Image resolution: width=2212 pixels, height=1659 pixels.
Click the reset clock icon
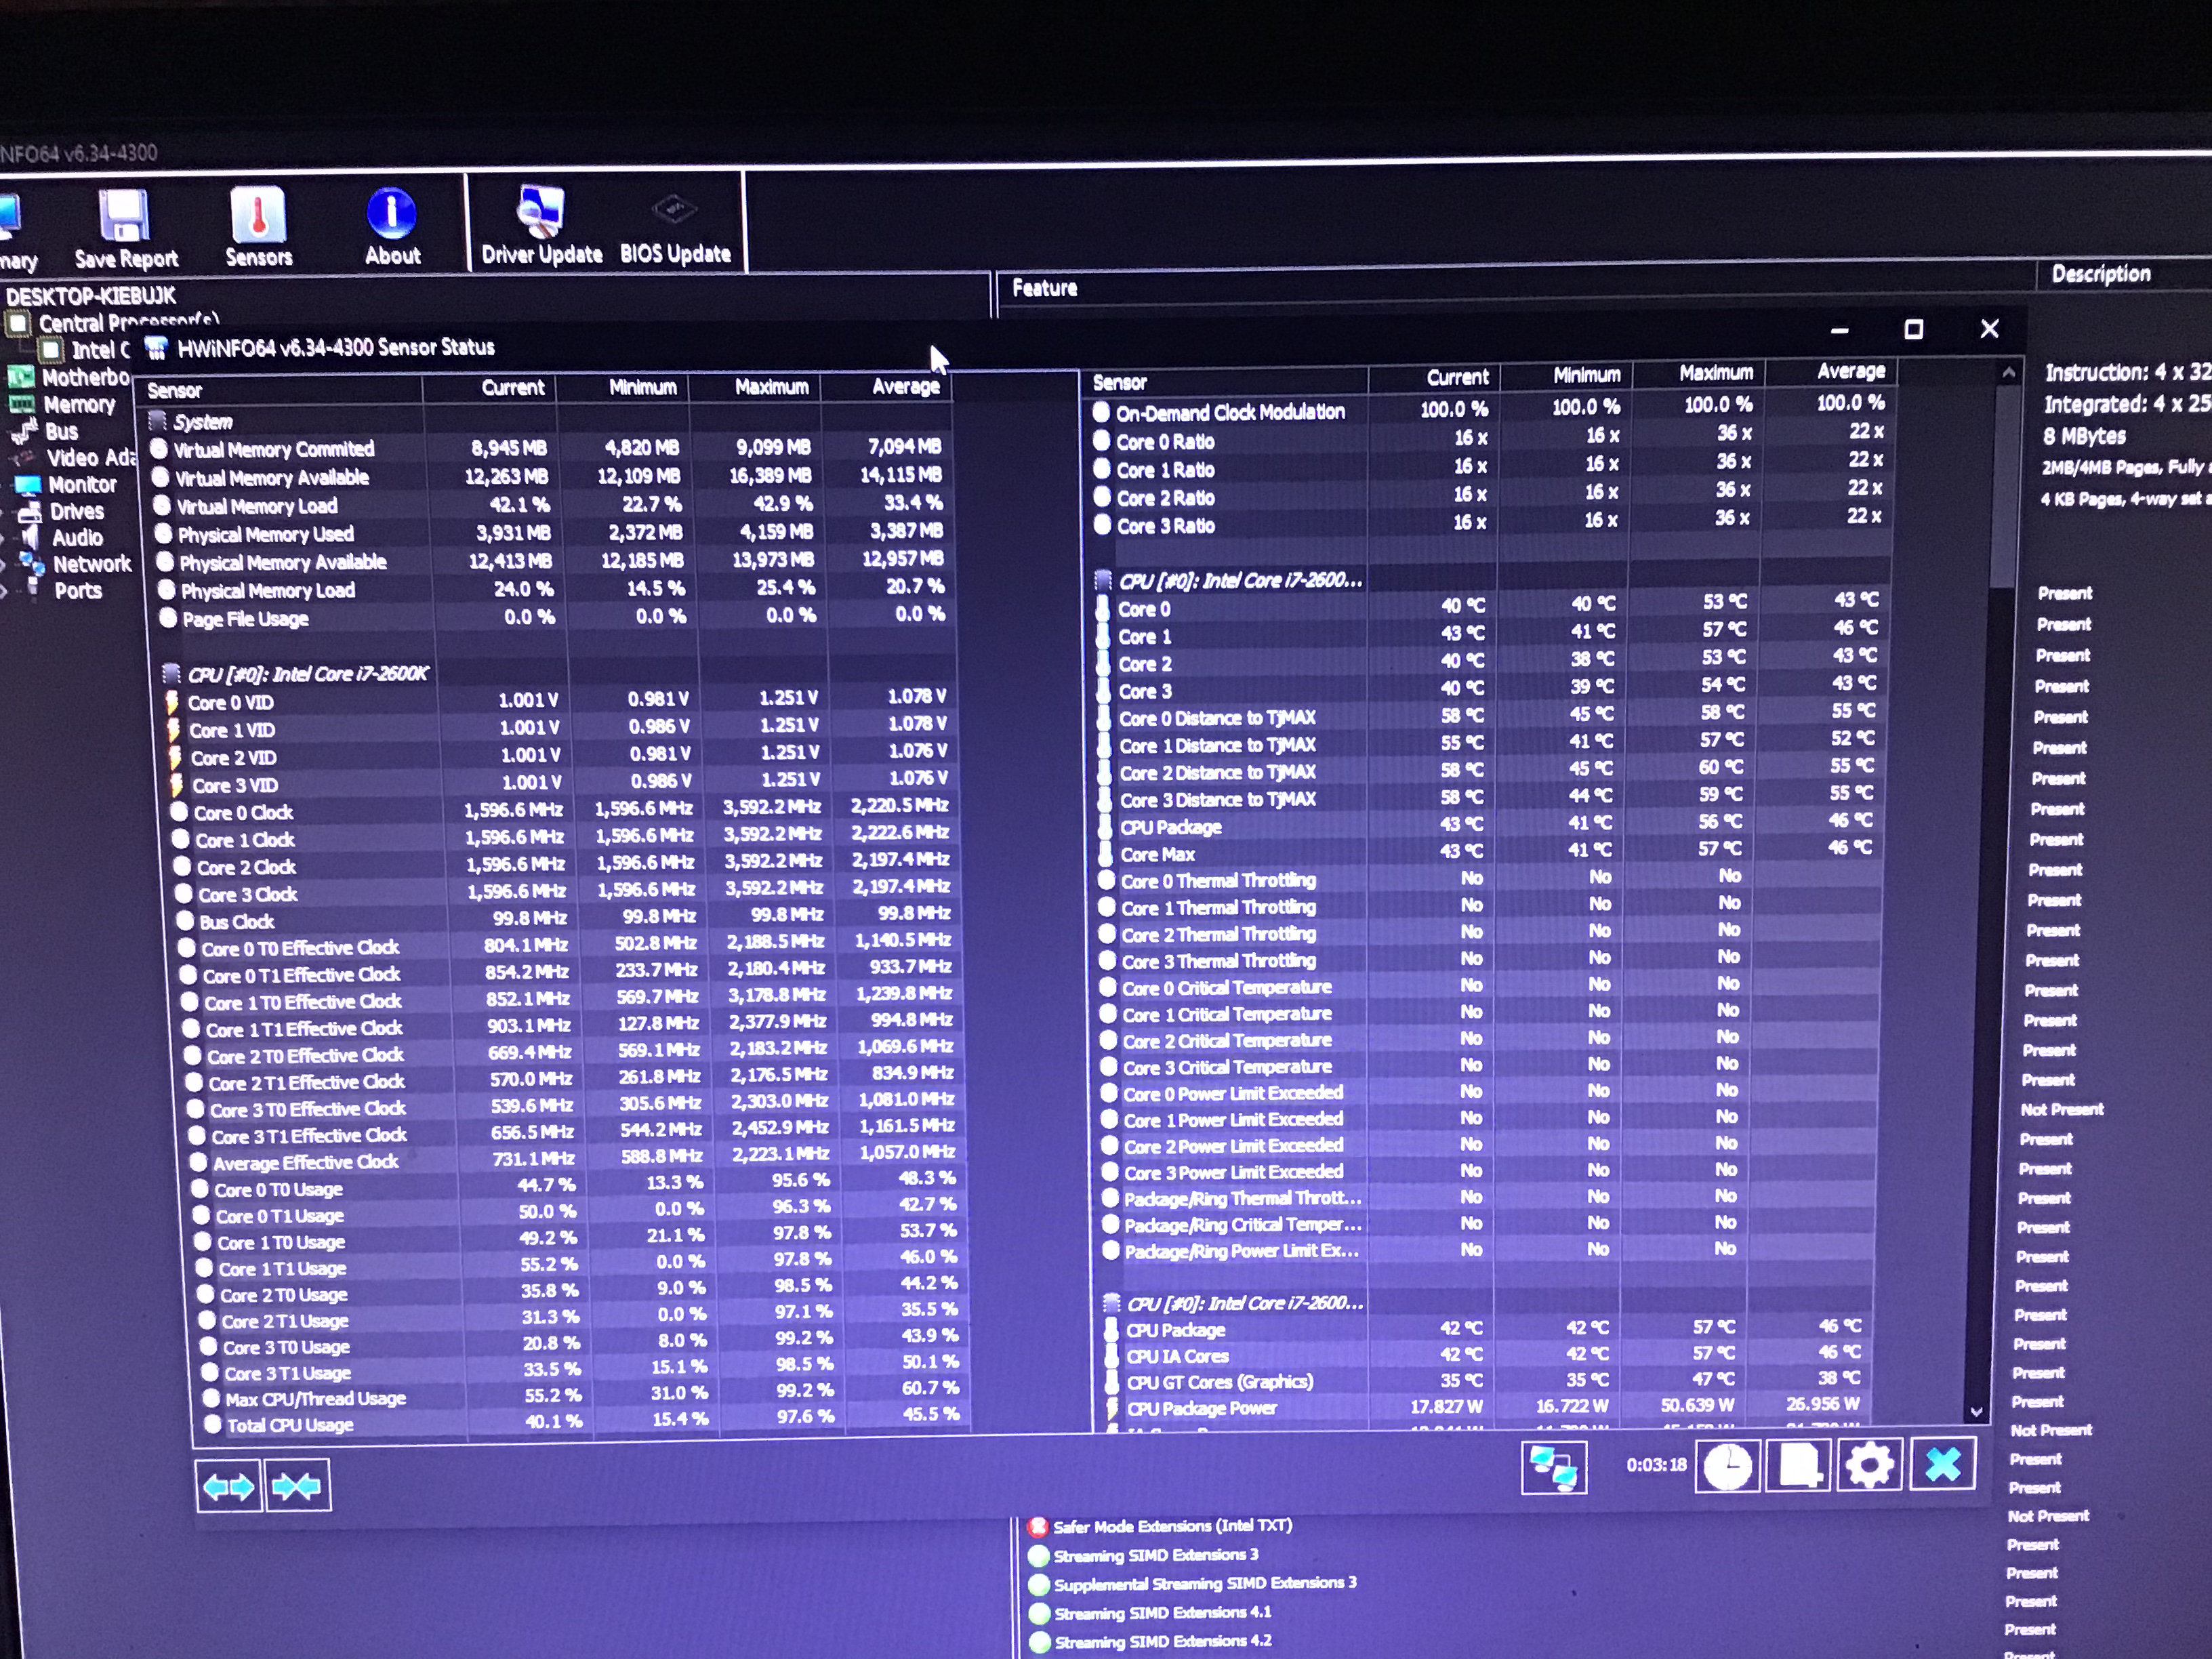coord(1727,1467)
